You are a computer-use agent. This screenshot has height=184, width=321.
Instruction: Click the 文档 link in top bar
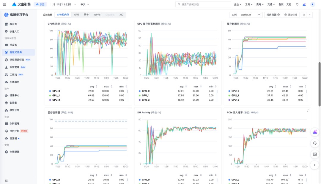pyautogui.click(x=289, y=4)
